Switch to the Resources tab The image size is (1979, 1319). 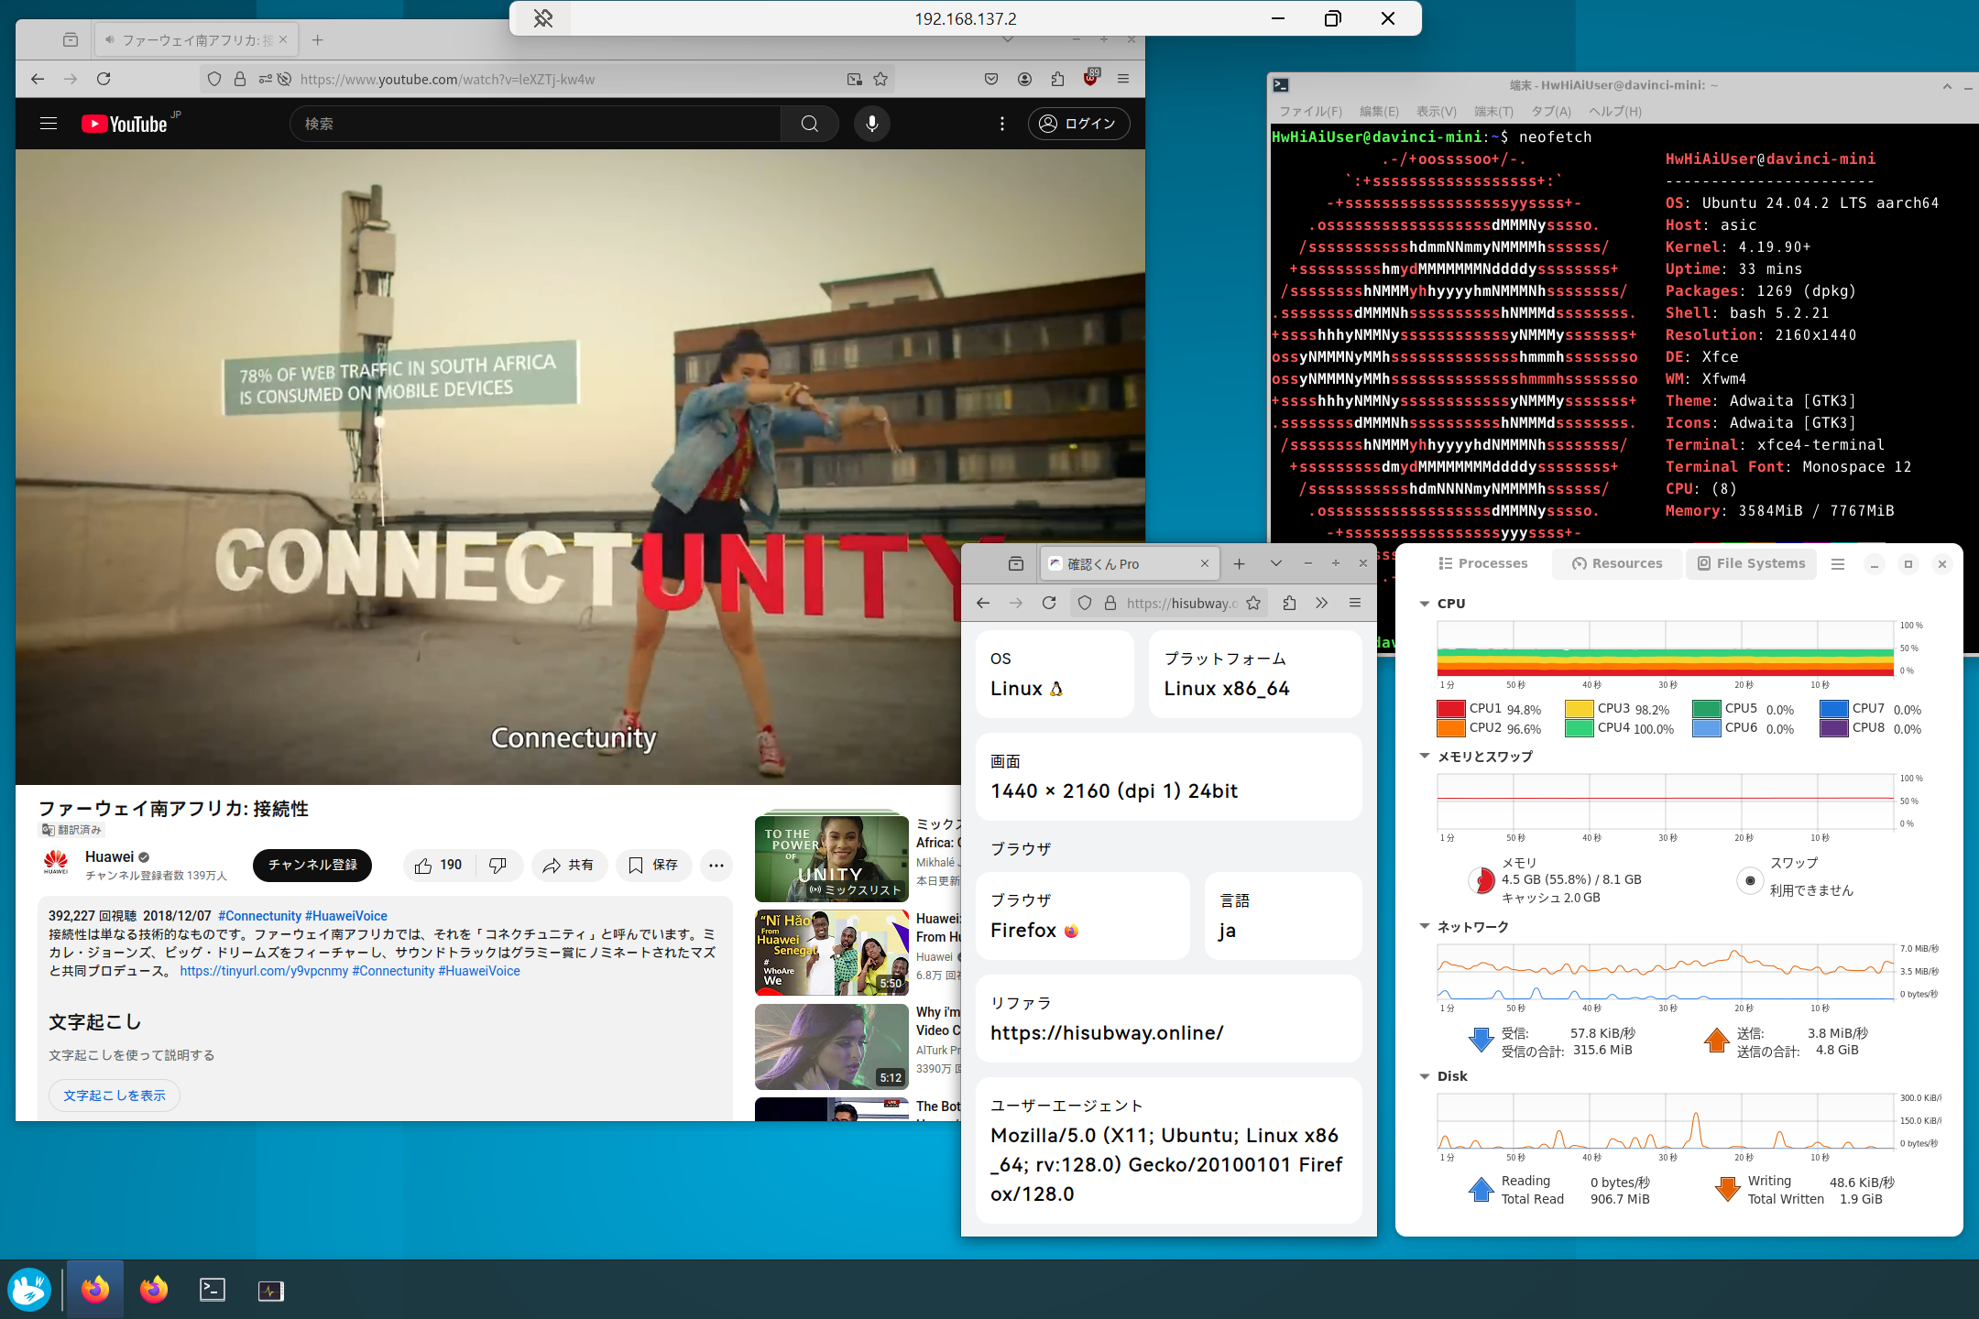click(x=1617, y=563)
